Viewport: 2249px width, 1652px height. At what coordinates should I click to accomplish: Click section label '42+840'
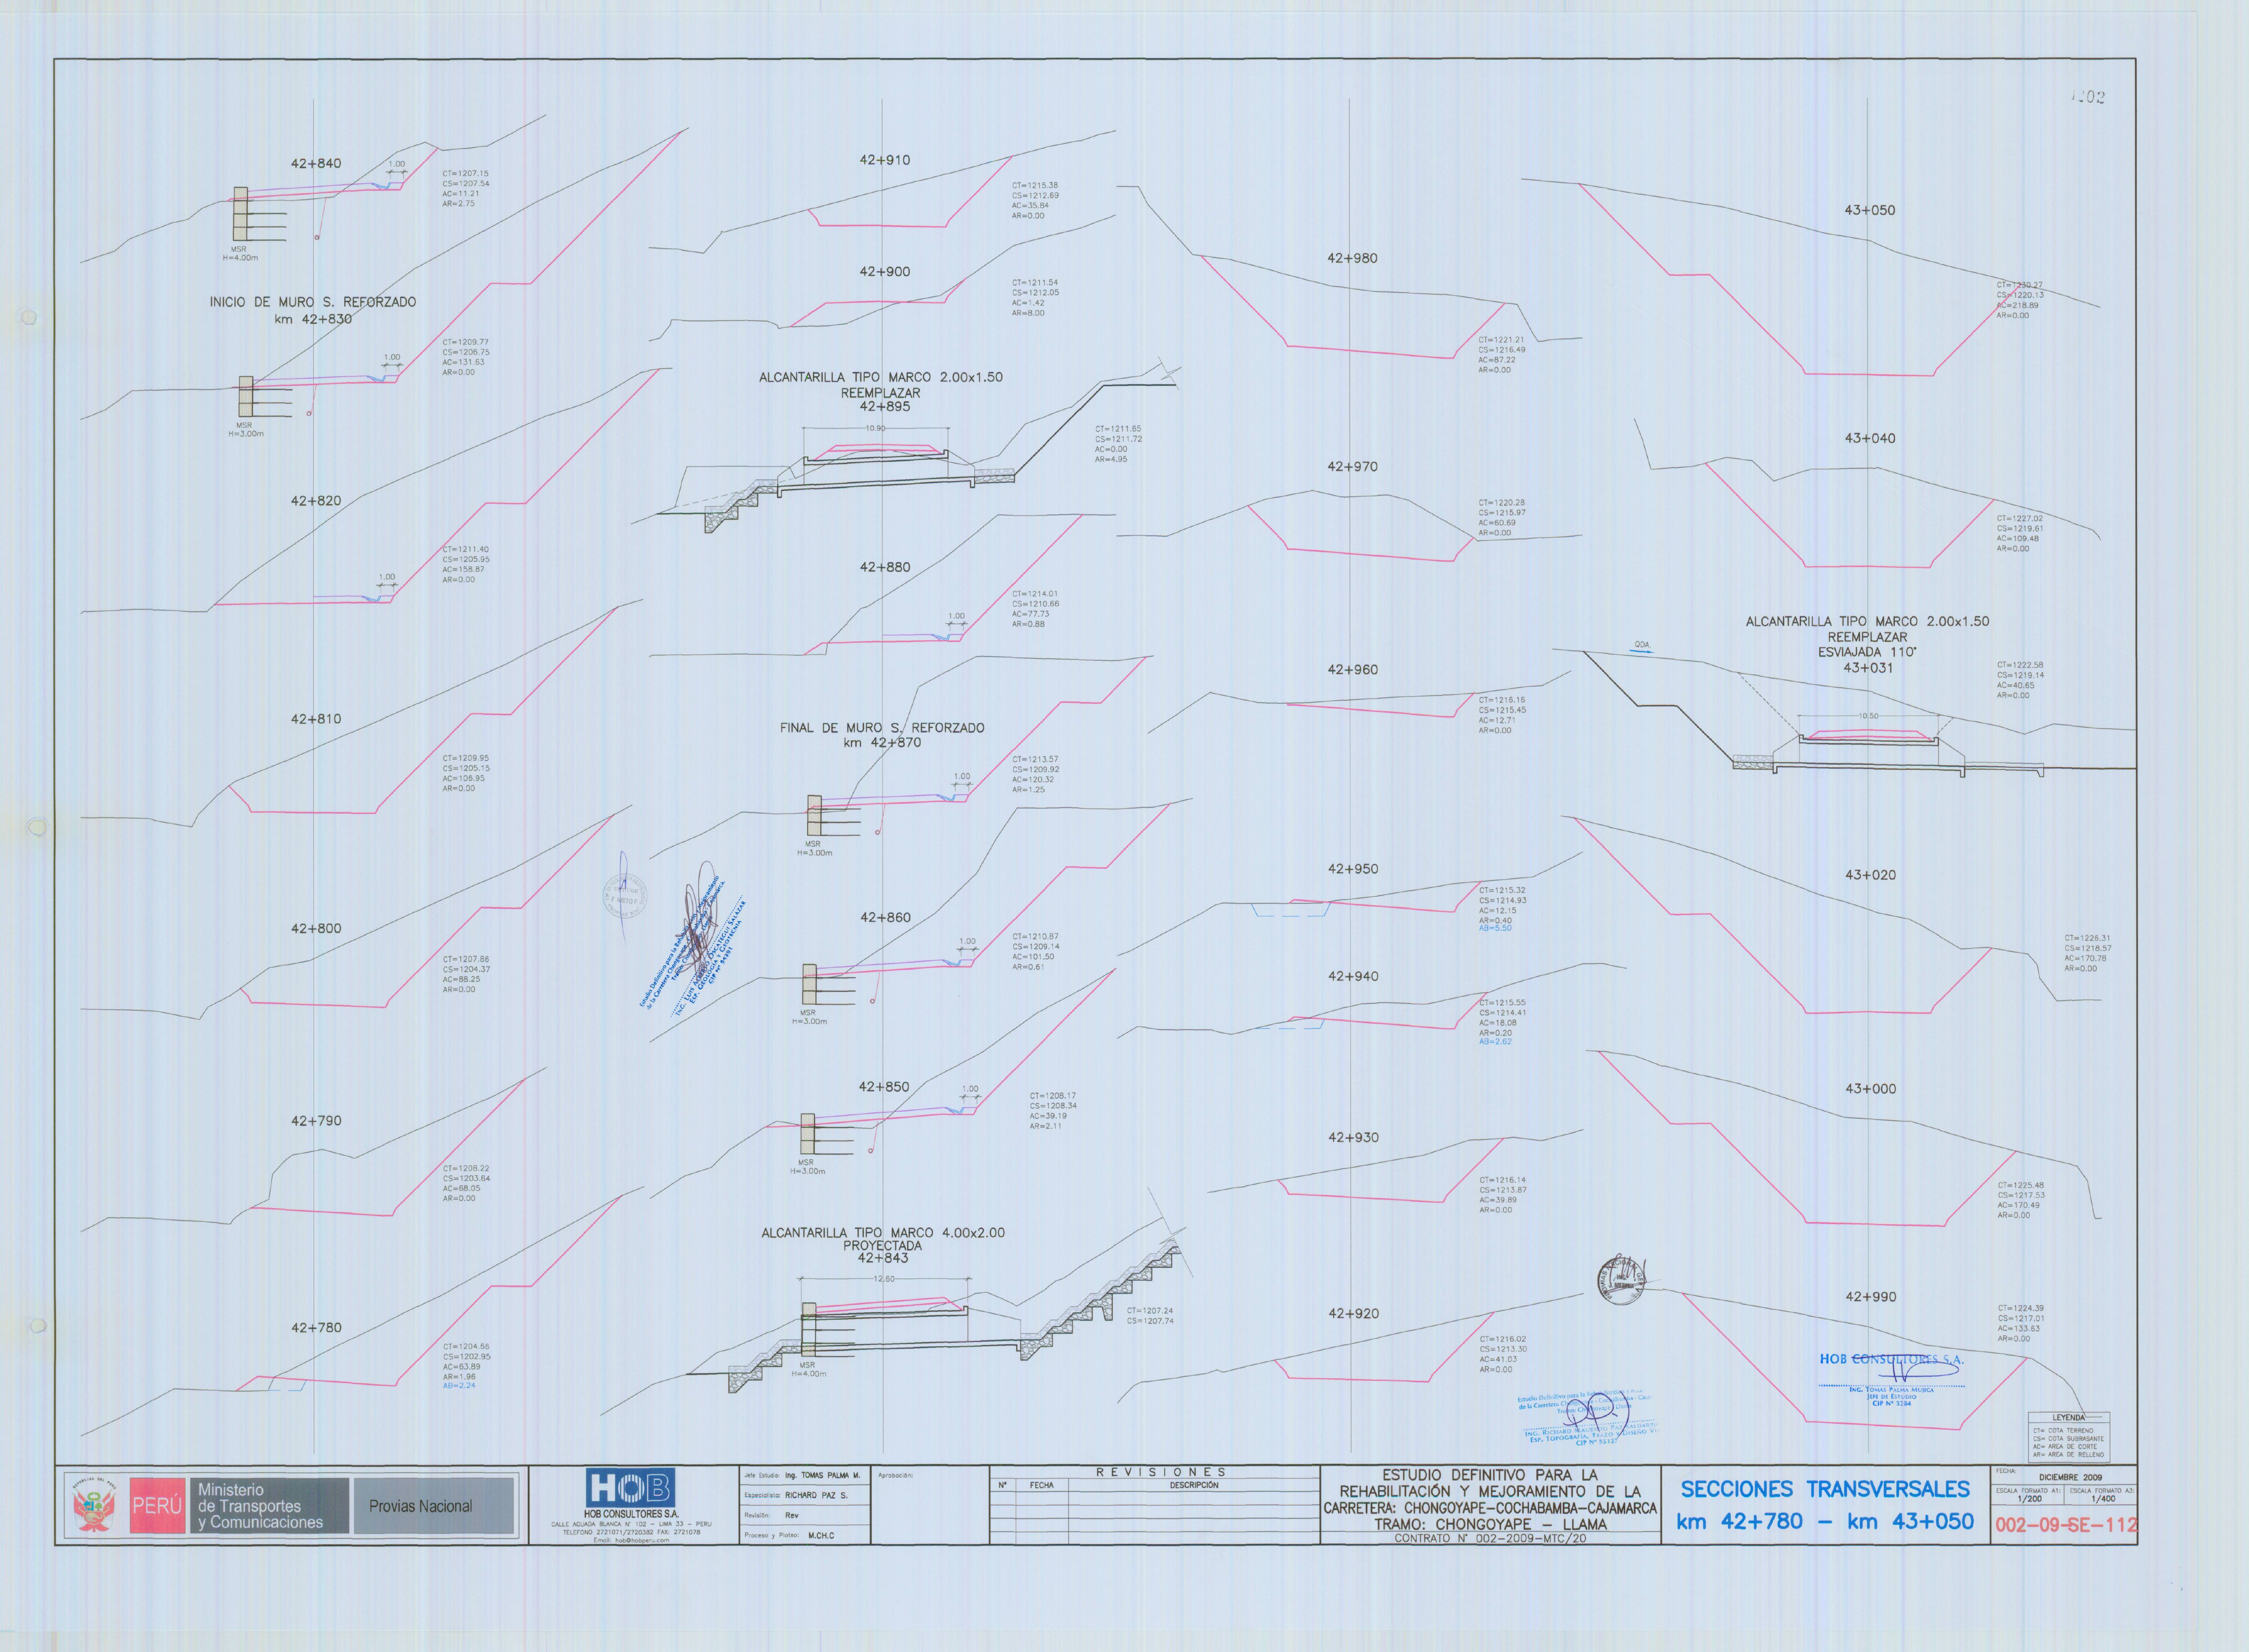point(316,163)
